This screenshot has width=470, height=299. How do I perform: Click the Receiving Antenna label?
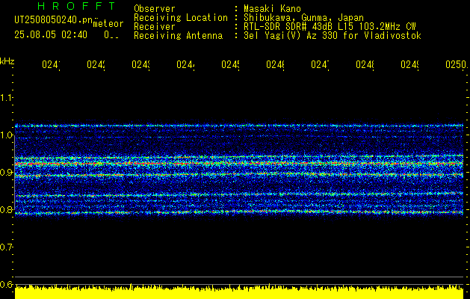pyautogui.click(x=178, y=36)
